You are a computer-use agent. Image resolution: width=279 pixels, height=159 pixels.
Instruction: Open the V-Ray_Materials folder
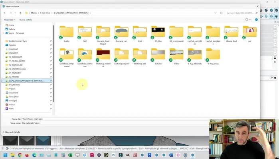click(195, 56)
